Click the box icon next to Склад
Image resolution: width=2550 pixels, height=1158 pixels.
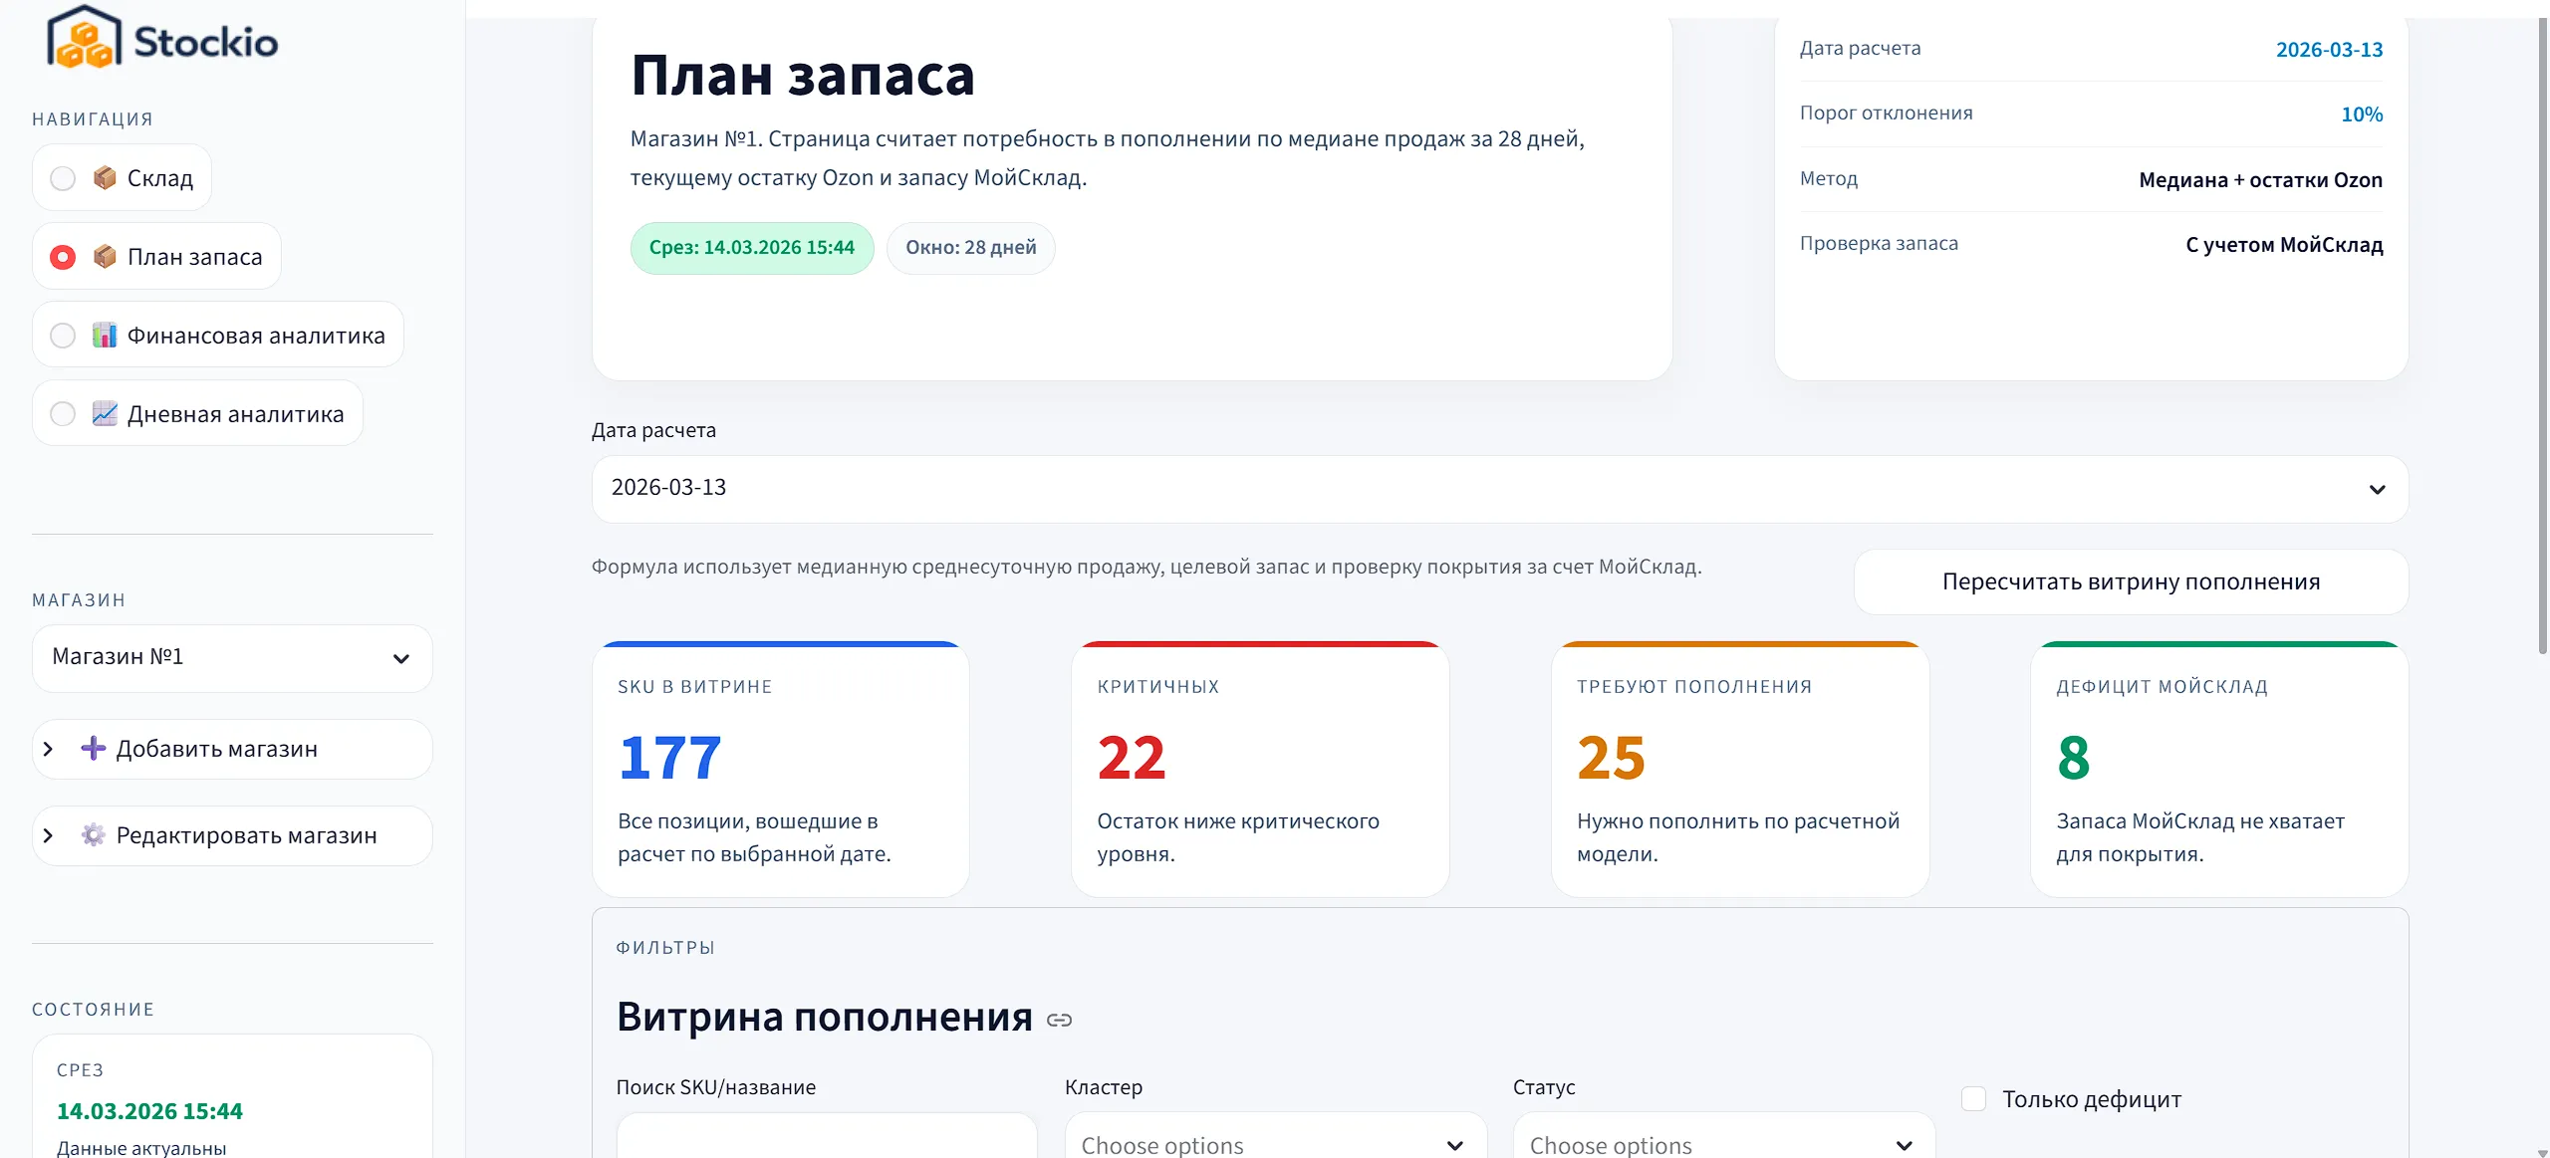[106, 177]
